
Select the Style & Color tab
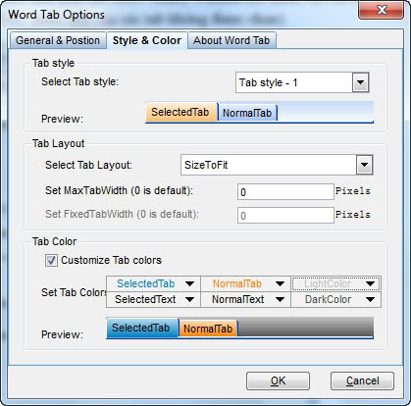(x=147, y=40)
